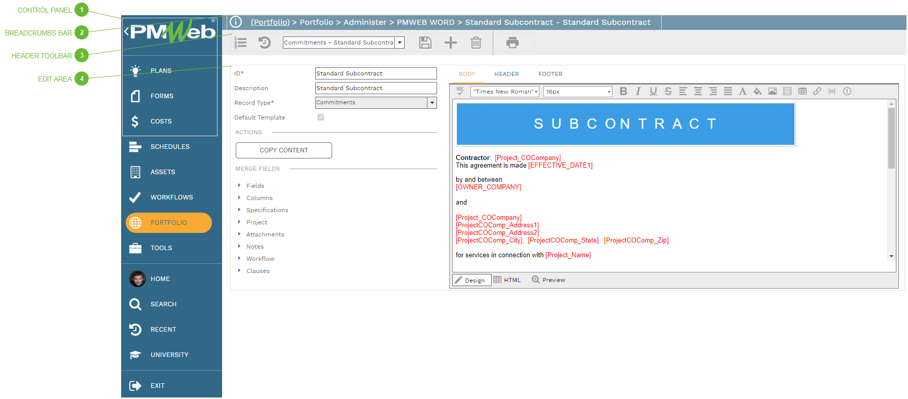The image size is (908, 399).
Task: Click the Delete trash can icon
Action: coord(476,43)
